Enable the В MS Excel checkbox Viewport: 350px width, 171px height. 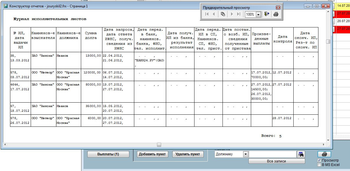(x=319, y=165)
